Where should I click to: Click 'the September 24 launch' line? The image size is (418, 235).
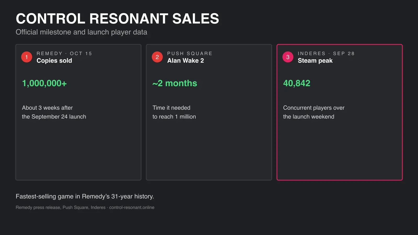54,117
